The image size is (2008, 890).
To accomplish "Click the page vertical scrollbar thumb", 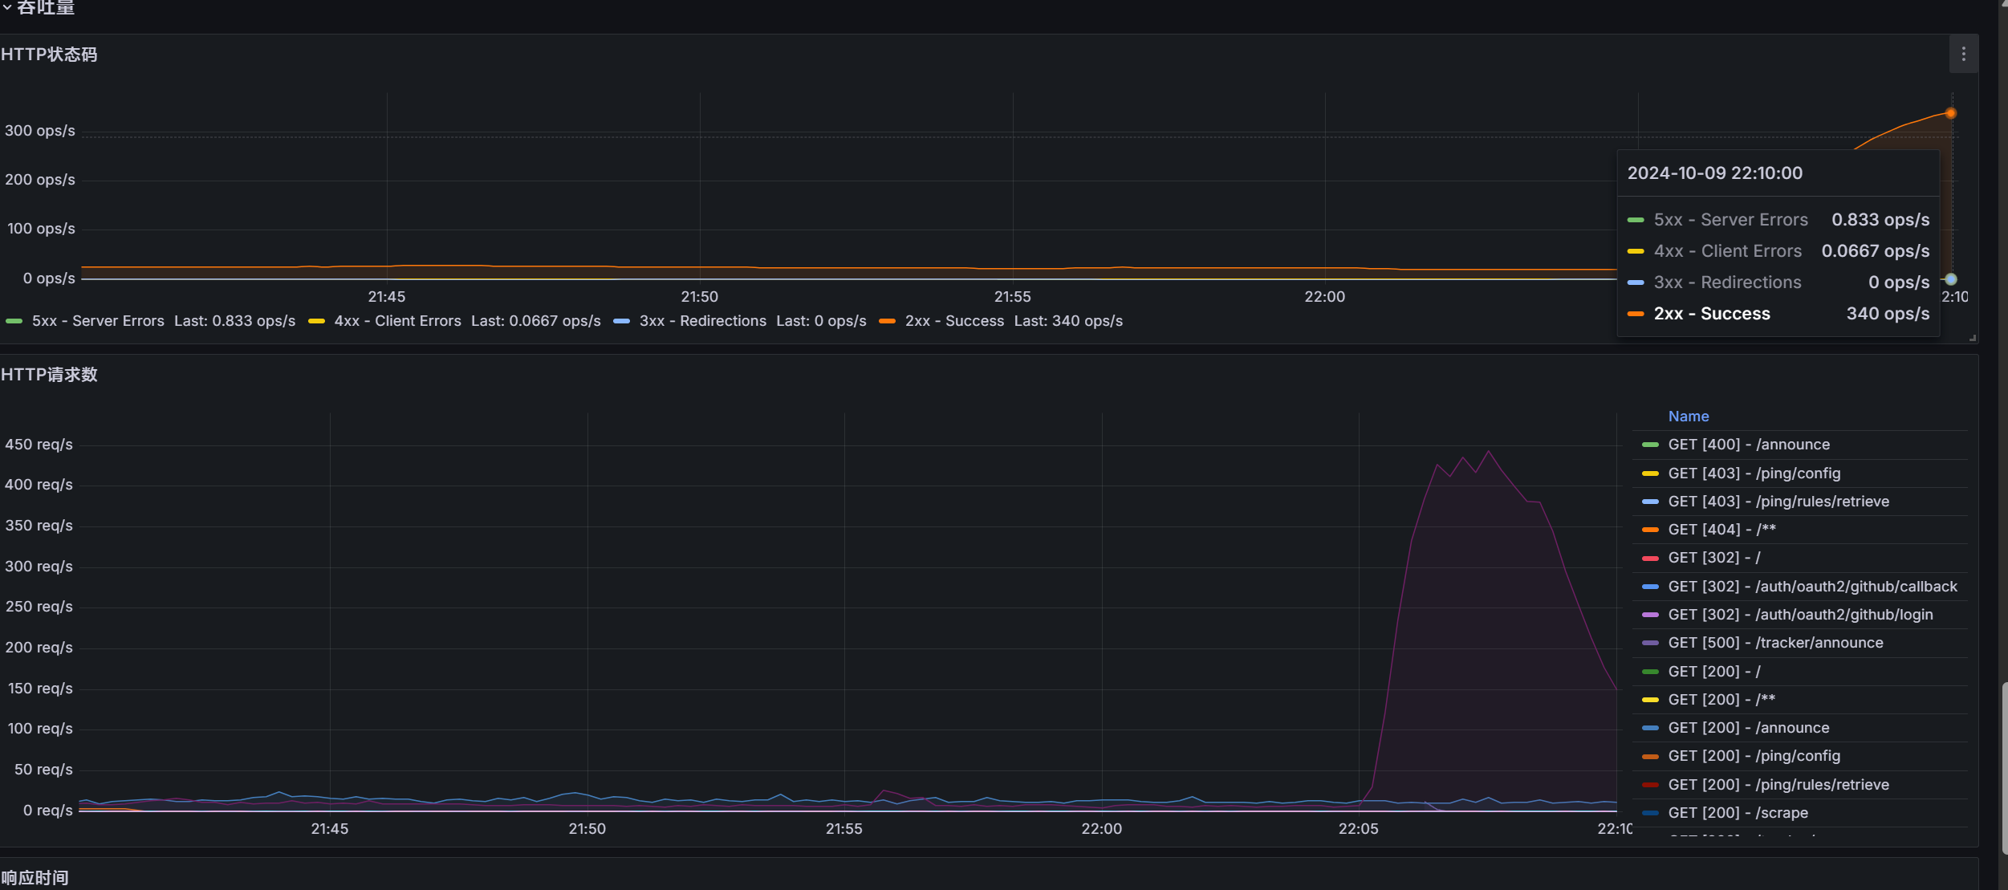I will (2003, 766).
